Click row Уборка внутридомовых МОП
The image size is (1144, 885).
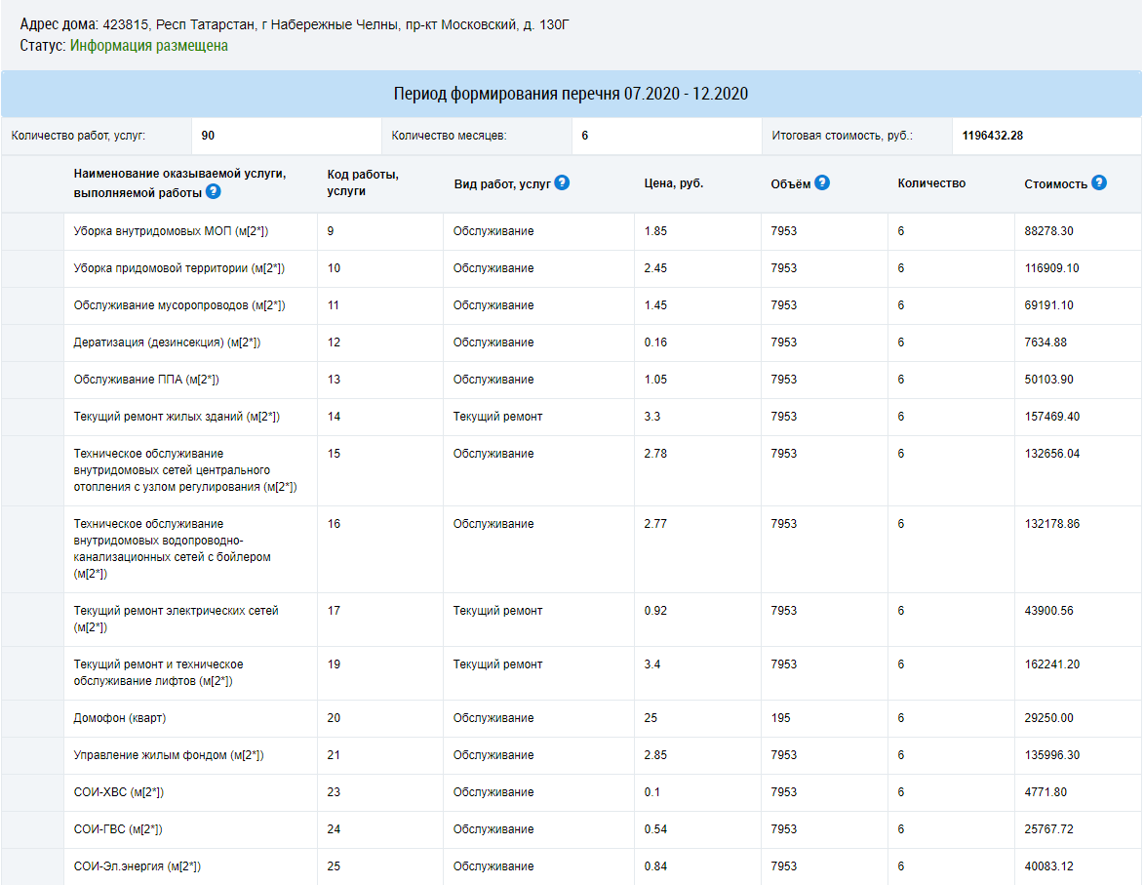tap(572, 231)
